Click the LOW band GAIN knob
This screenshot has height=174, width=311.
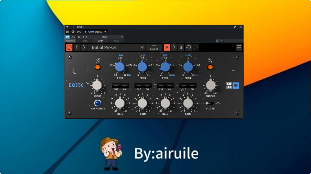click(120, 103)
